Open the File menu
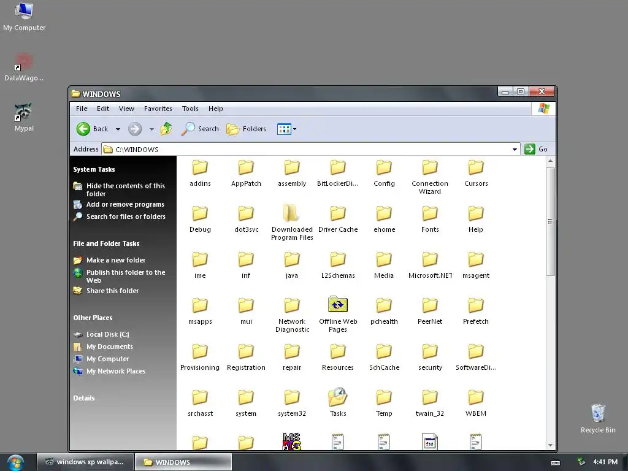This screenshot has height=471, width=628. click(82, 109)
